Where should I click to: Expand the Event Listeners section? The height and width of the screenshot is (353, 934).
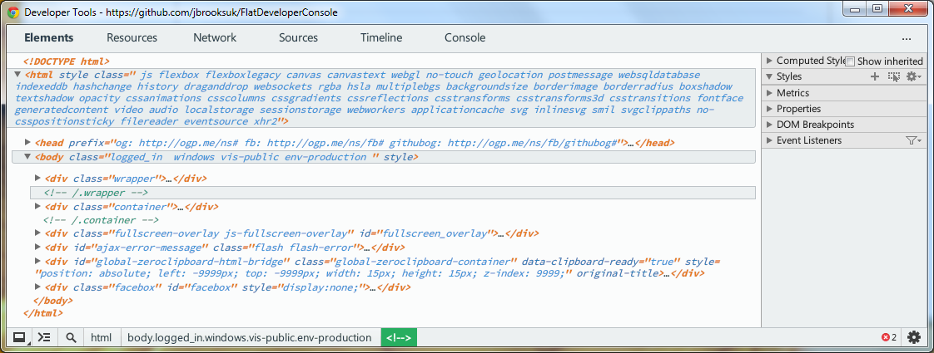770,140
